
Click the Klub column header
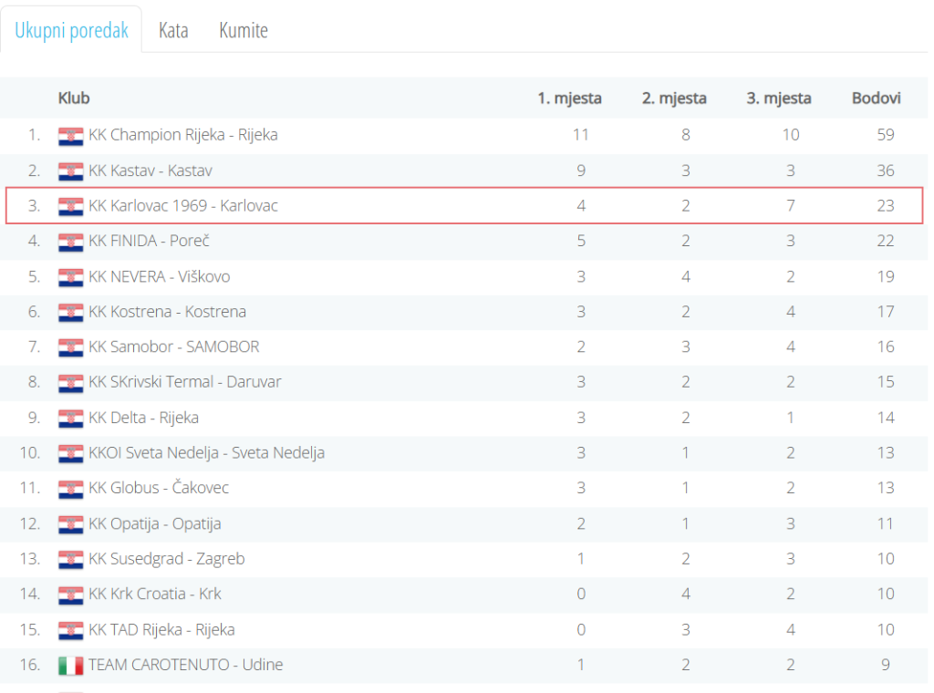[74, 98]
